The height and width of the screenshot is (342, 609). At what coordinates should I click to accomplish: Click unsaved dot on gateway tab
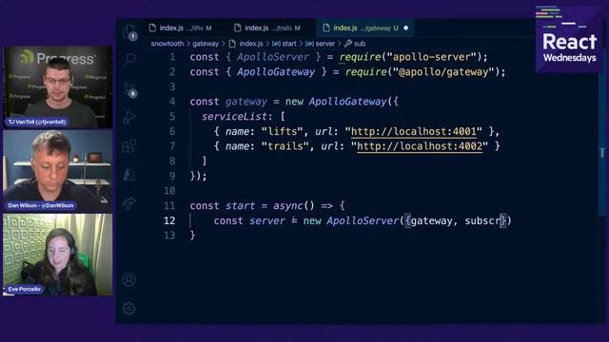(406, 28)
